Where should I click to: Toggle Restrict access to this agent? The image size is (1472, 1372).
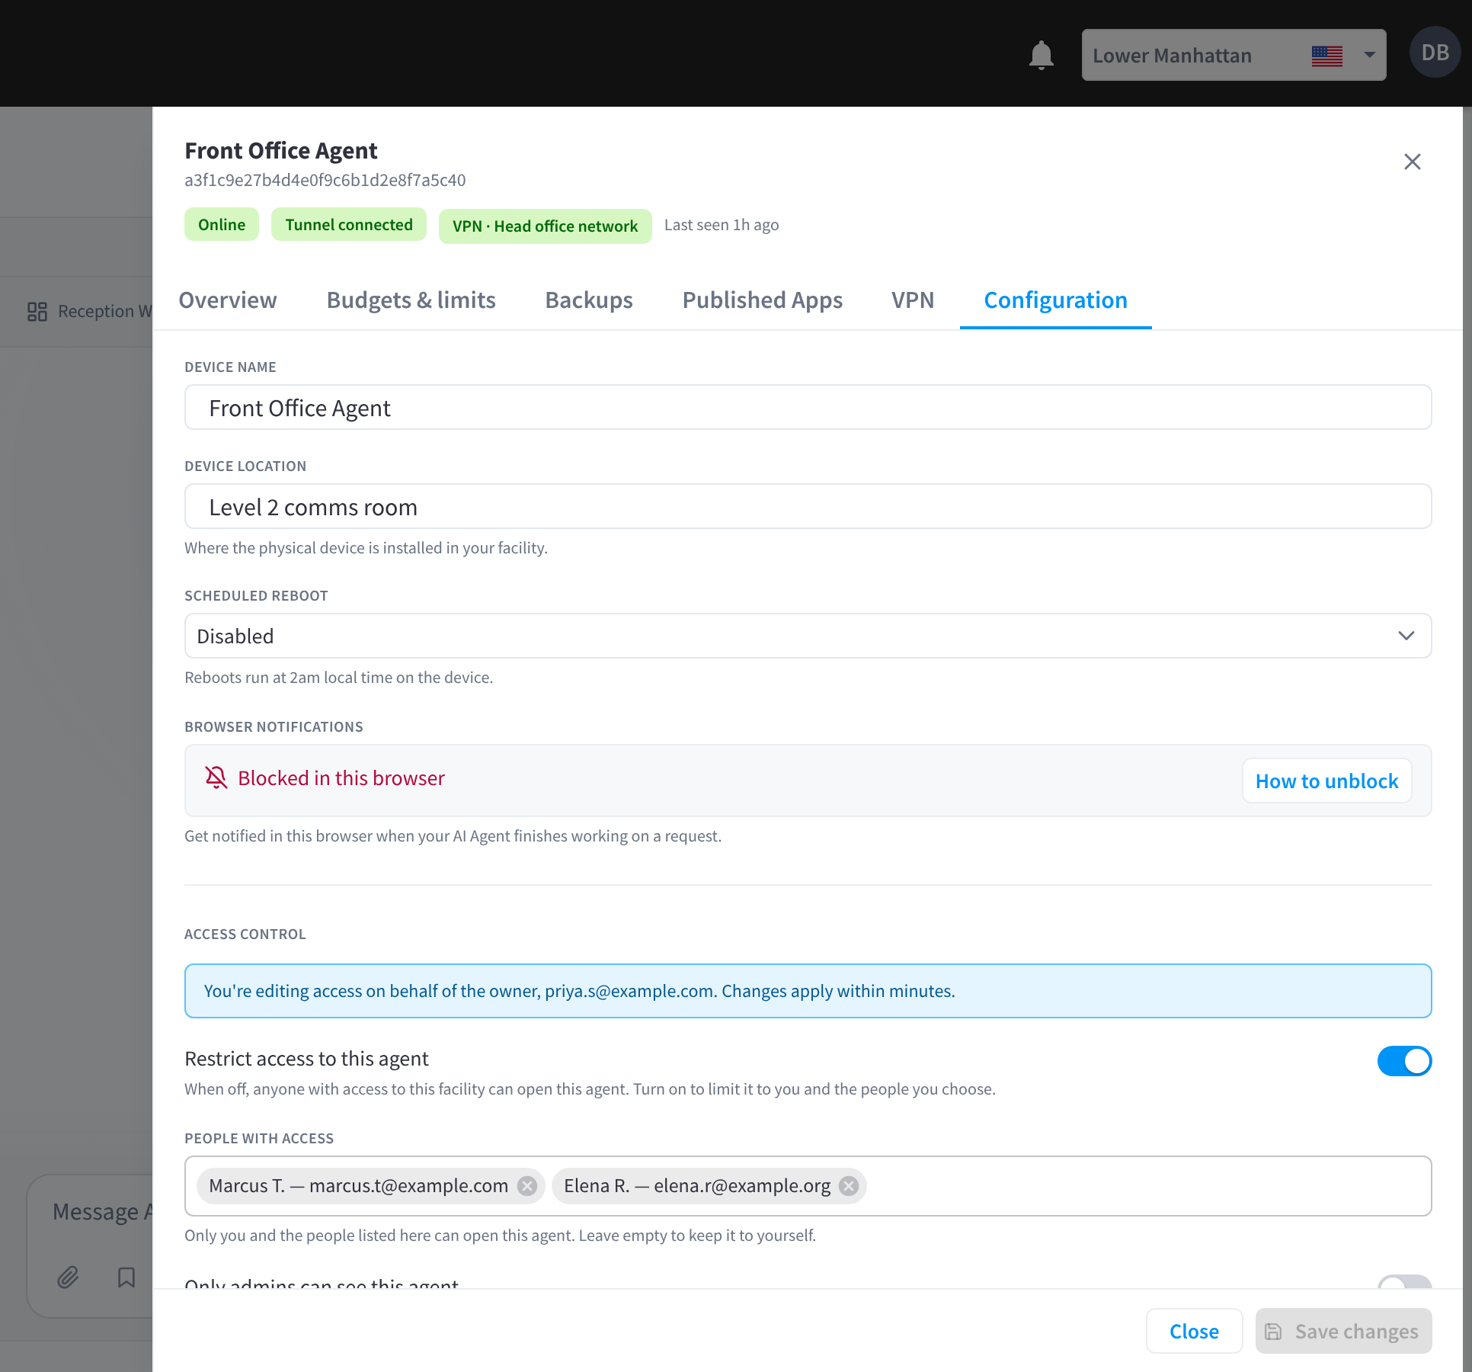click(1404, 1061)
